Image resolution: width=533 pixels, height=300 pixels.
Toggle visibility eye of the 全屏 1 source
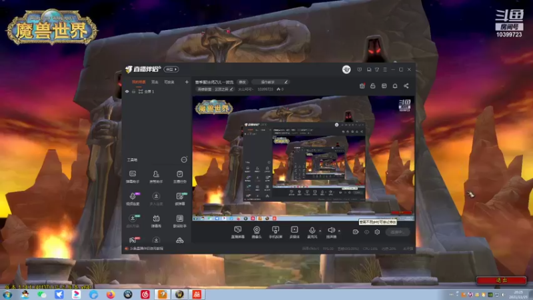[127, 91]
